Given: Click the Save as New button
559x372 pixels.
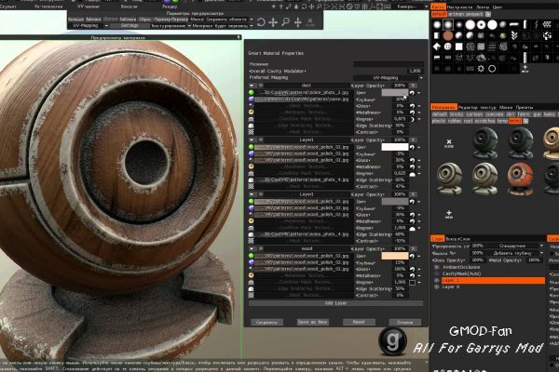Looking at the screenshot, I should [312, 322].
